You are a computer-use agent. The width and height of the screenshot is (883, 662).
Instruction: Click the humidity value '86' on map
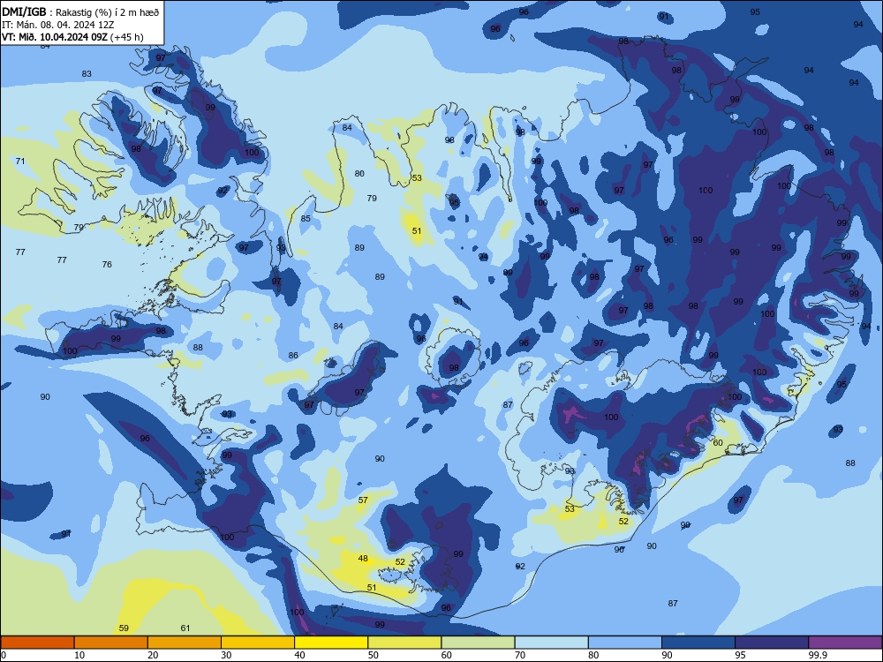(x=293, y=355)
